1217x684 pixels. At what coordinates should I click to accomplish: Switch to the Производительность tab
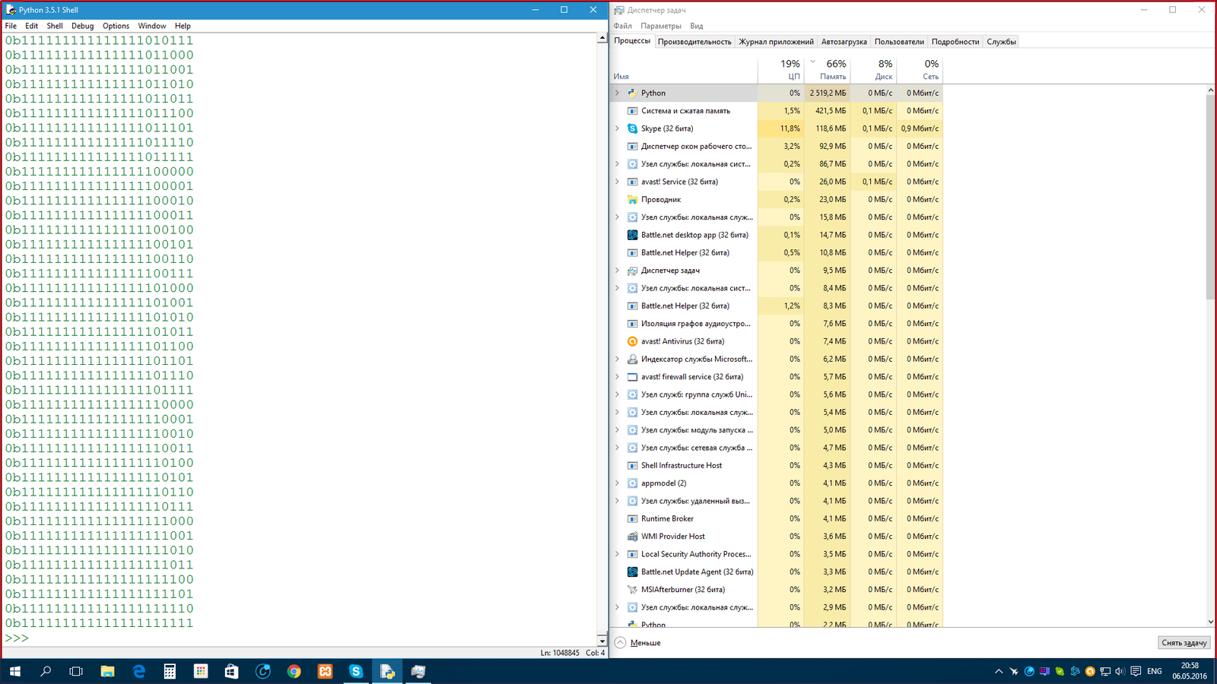pos(694,42)
